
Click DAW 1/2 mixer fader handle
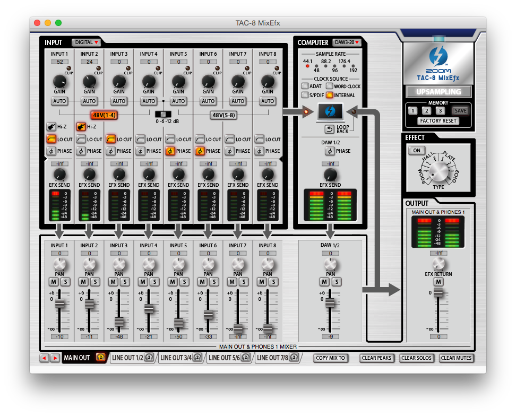point(330,303)
